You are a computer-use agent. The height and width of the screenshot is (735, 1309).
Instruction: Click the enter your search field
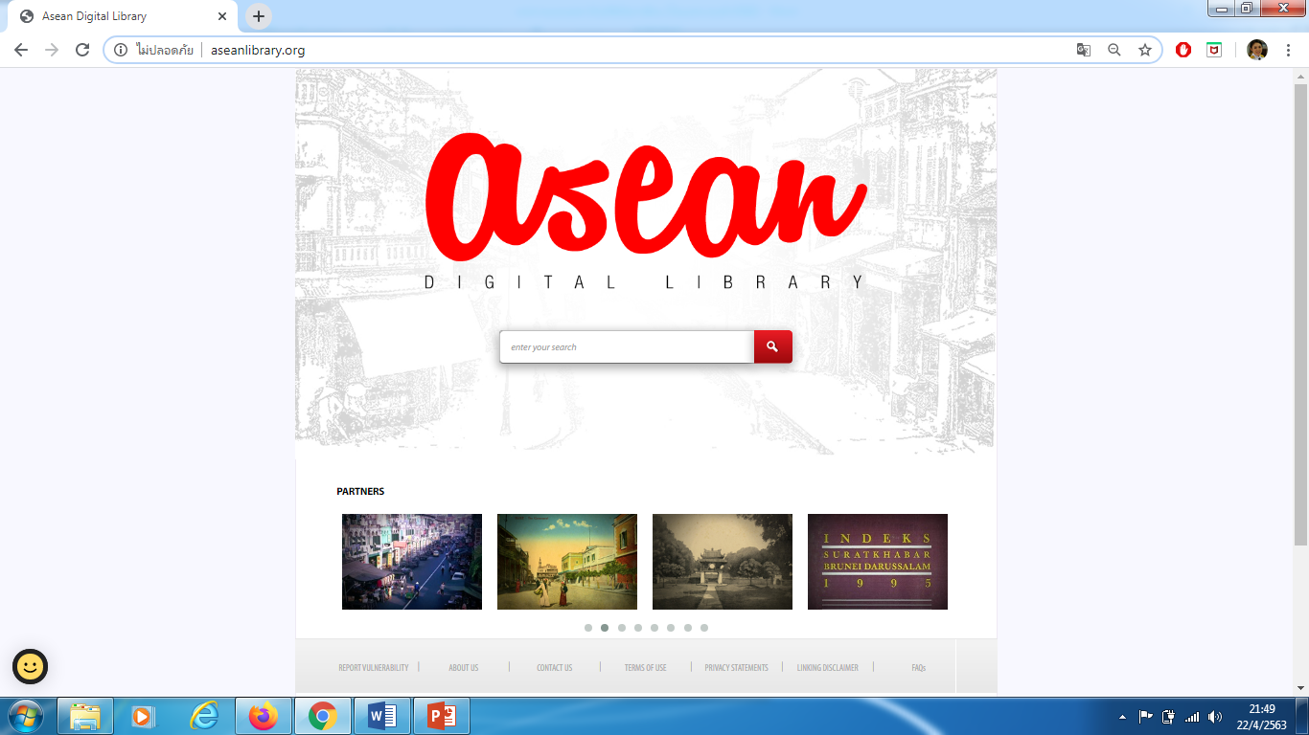(x=627, y=347)
